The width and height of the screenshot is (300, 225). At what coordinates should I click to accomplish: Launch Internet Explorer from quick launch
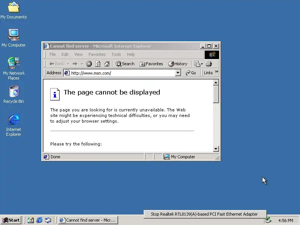(39, 220)
